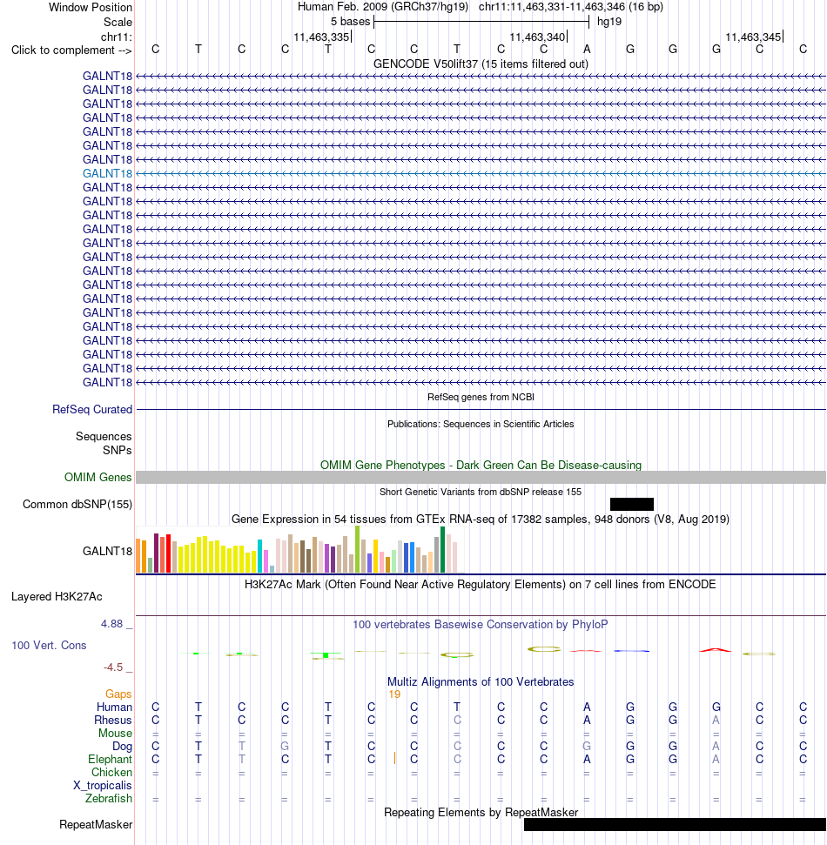This screenshot has height=845, width=827.
Task: Click the X_tropicalis alignment row label
Action: coord(103,786)
